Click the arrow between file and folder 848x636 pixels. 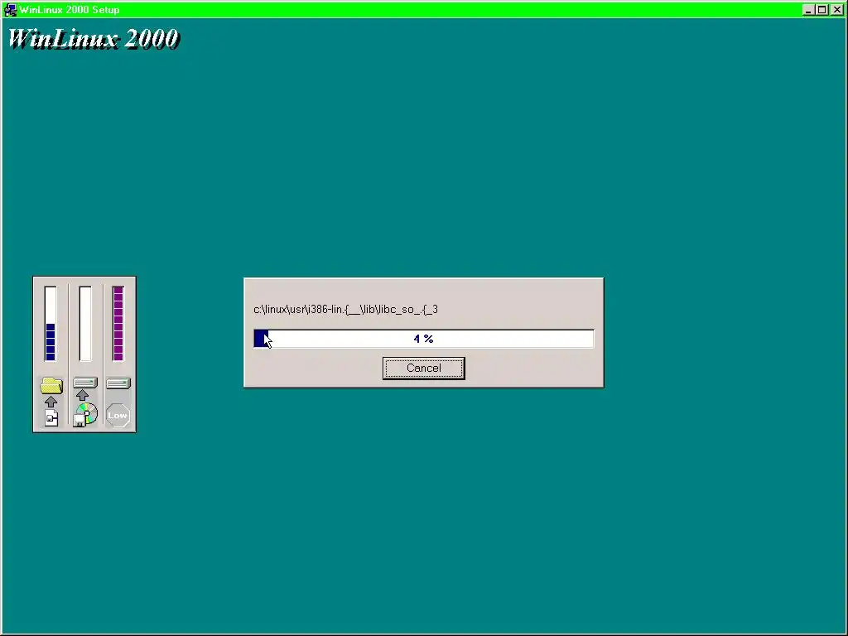click(51, 402)
